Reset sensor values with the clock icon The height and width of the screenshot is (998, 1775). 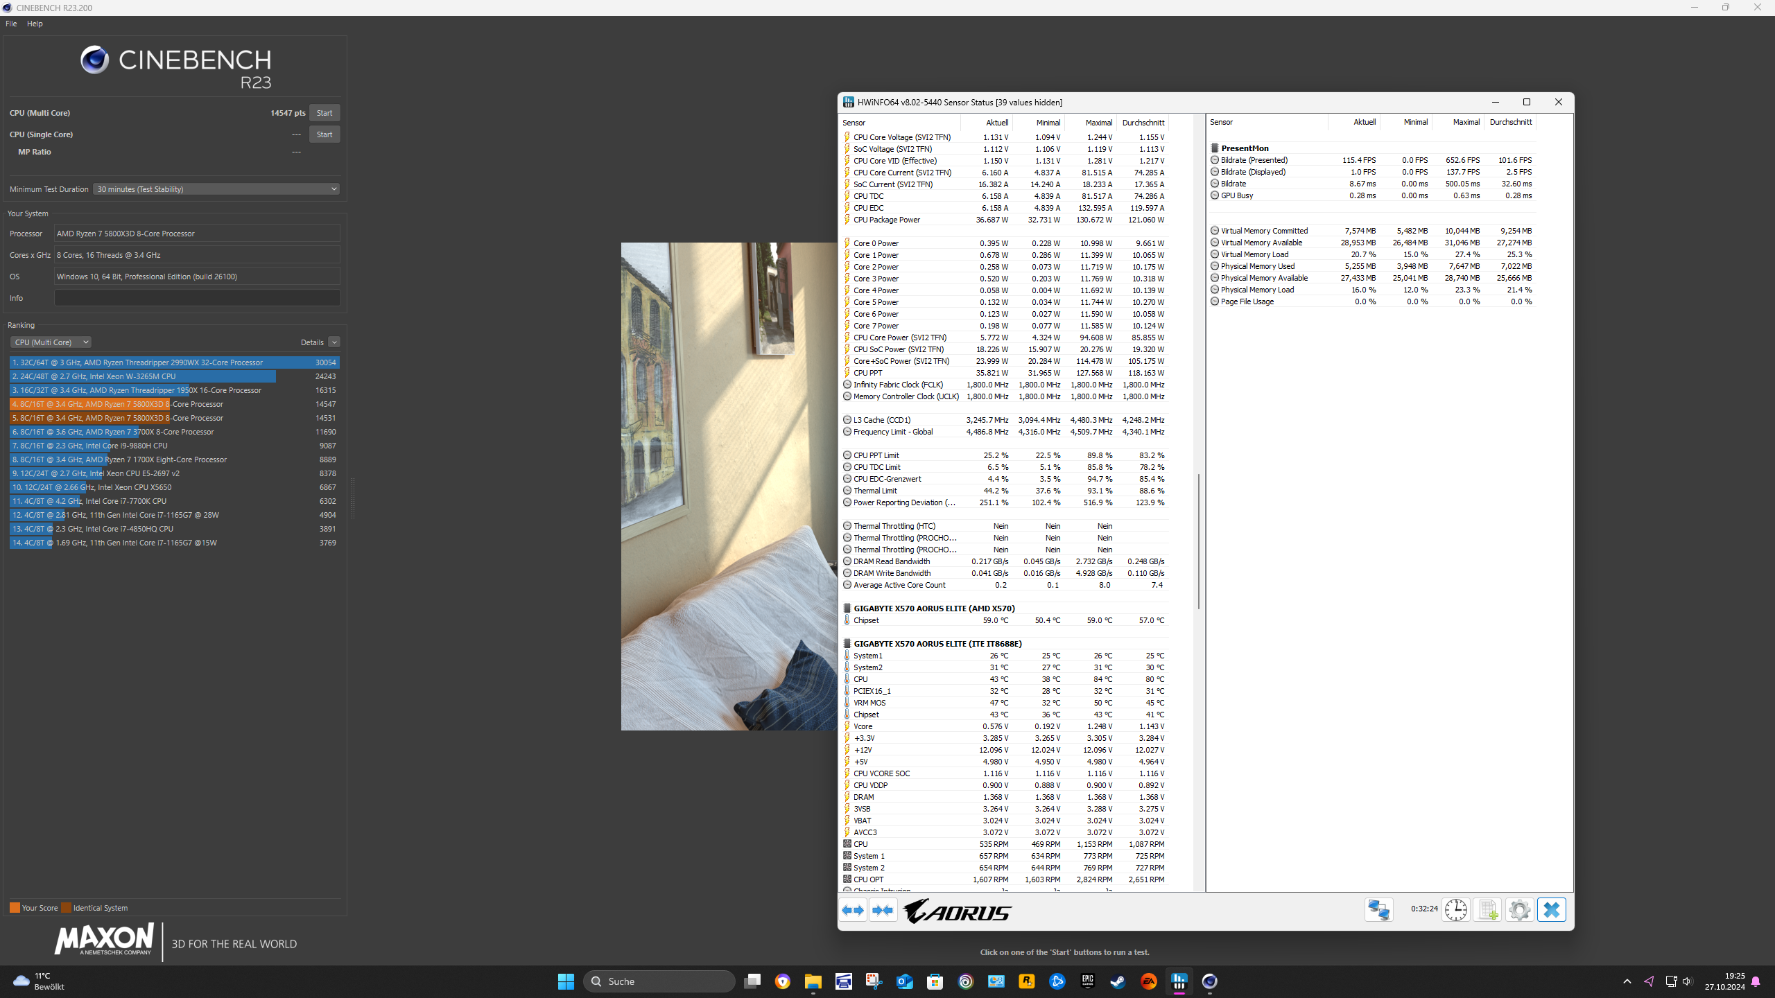pyautogui.click(x=1455, y=910)
